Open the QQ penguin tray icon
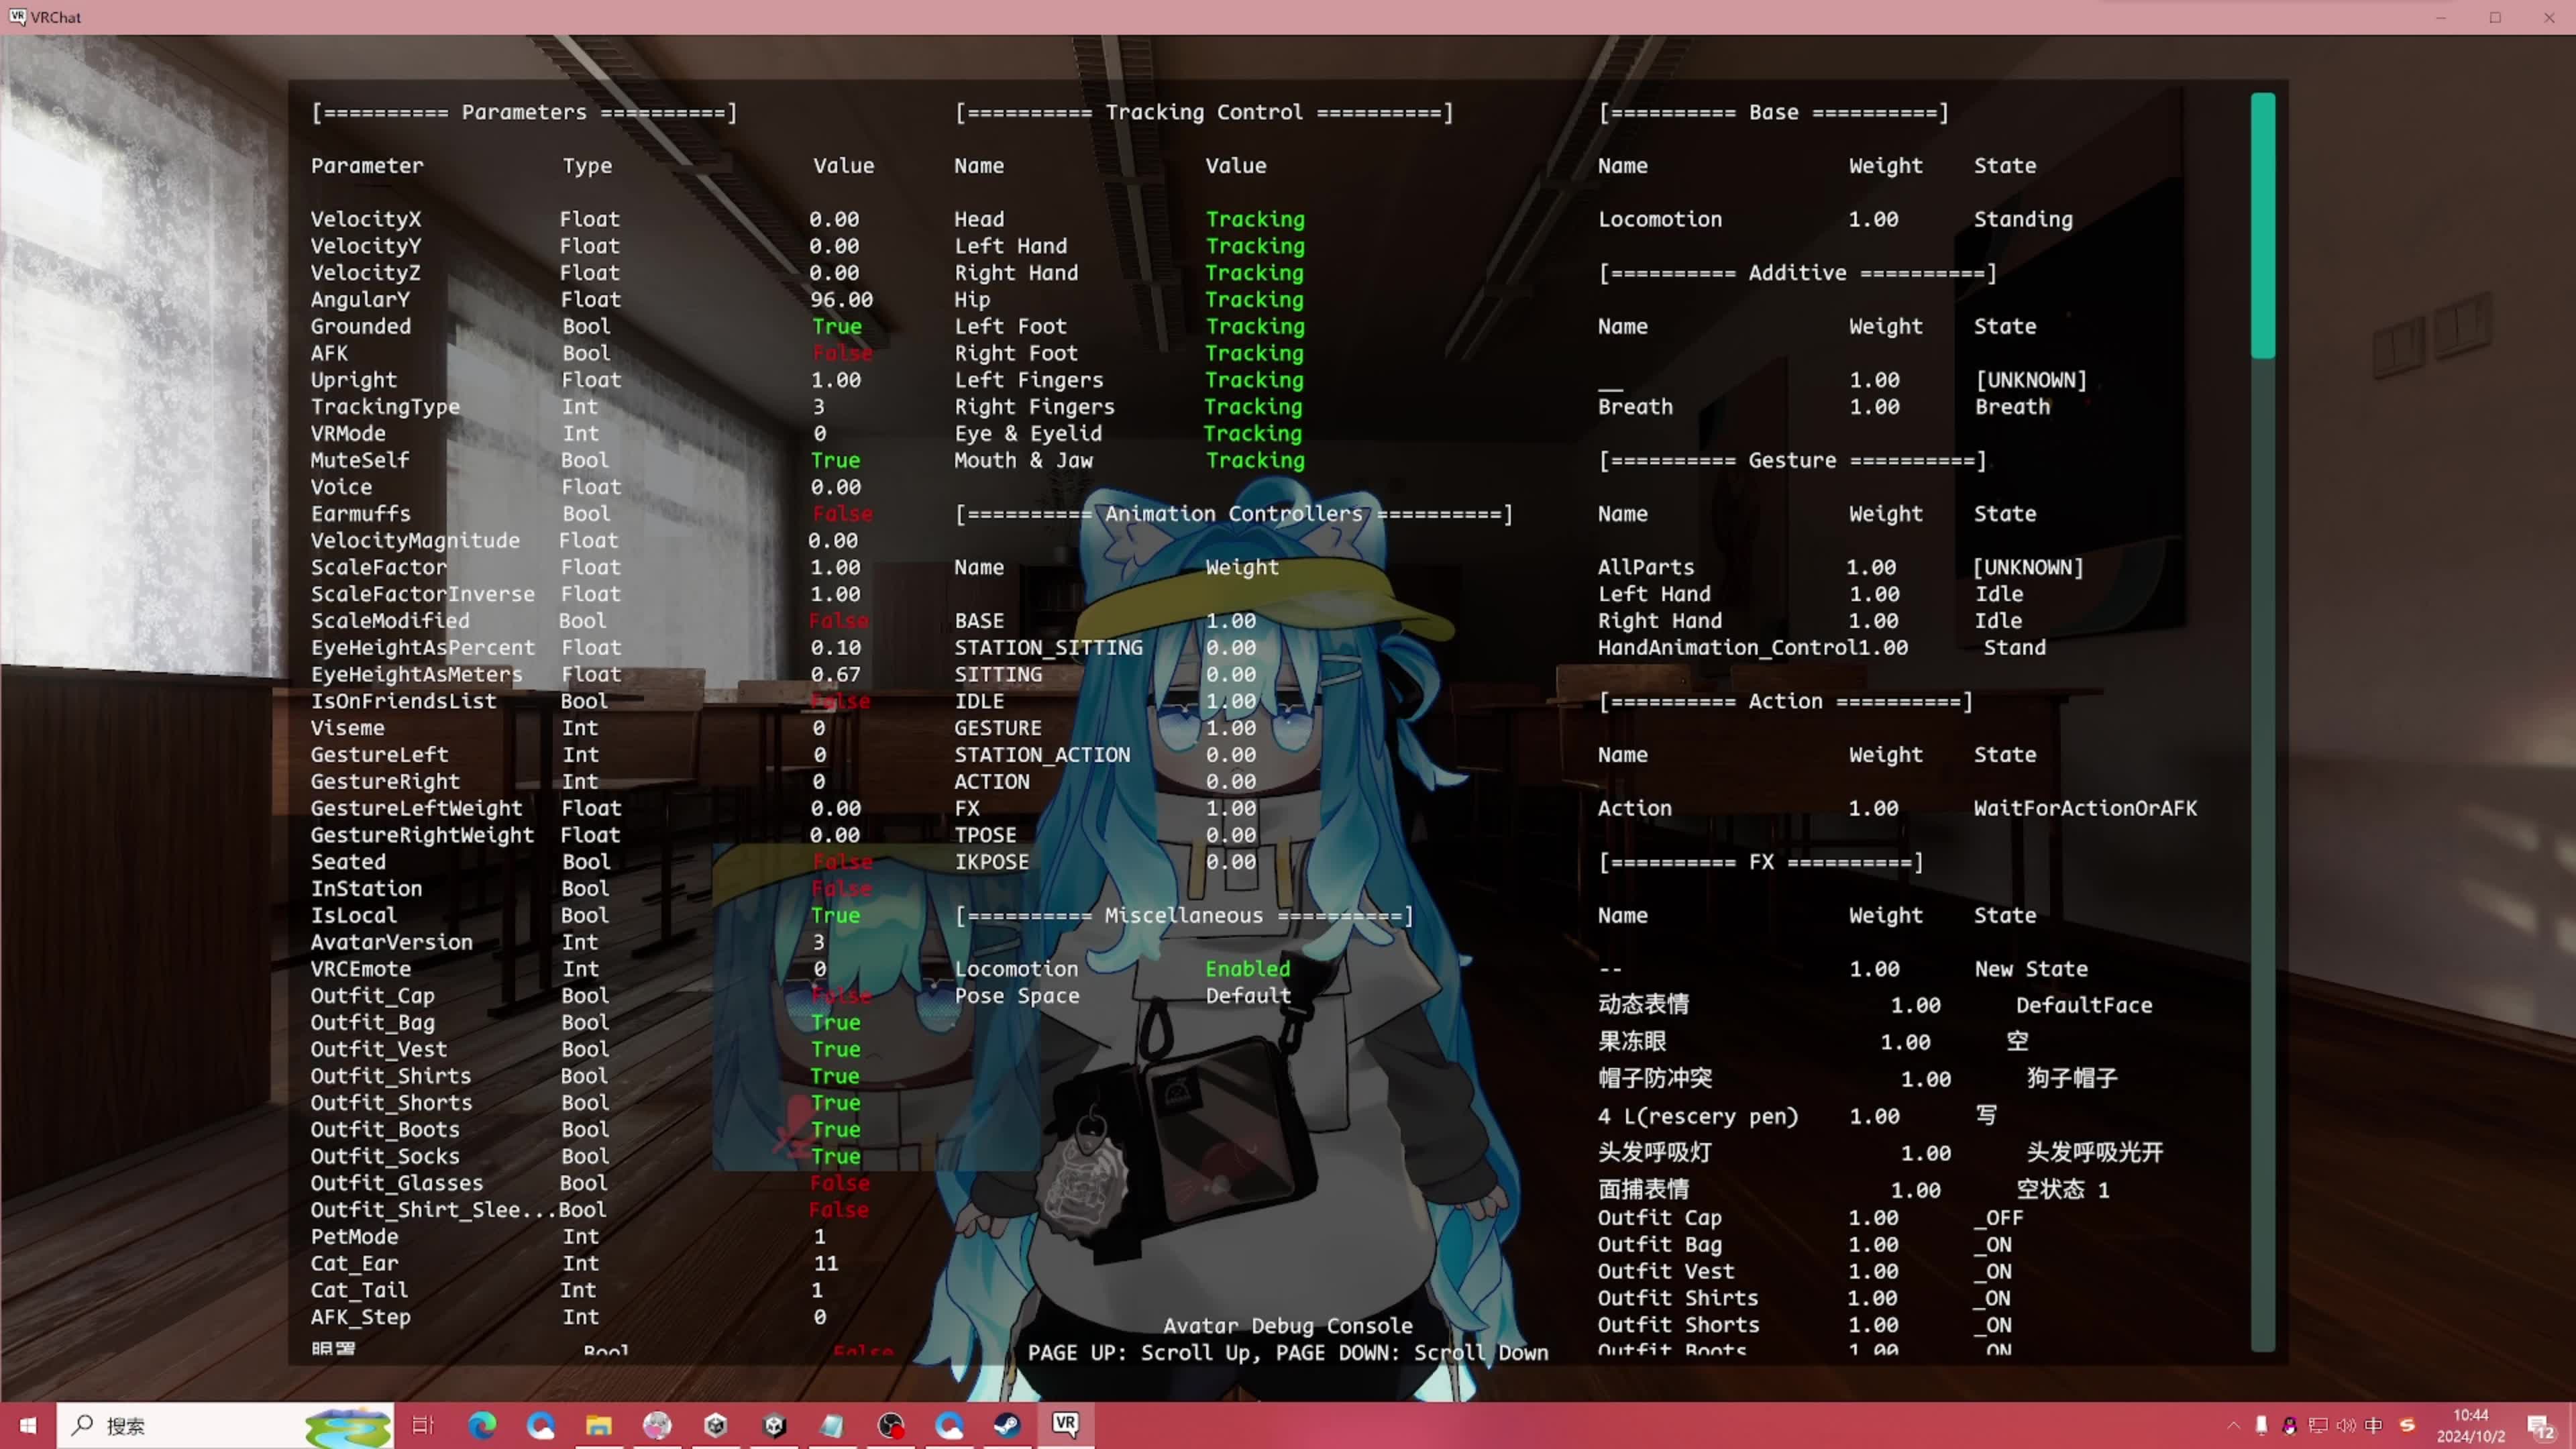 pos(2290,1425)
